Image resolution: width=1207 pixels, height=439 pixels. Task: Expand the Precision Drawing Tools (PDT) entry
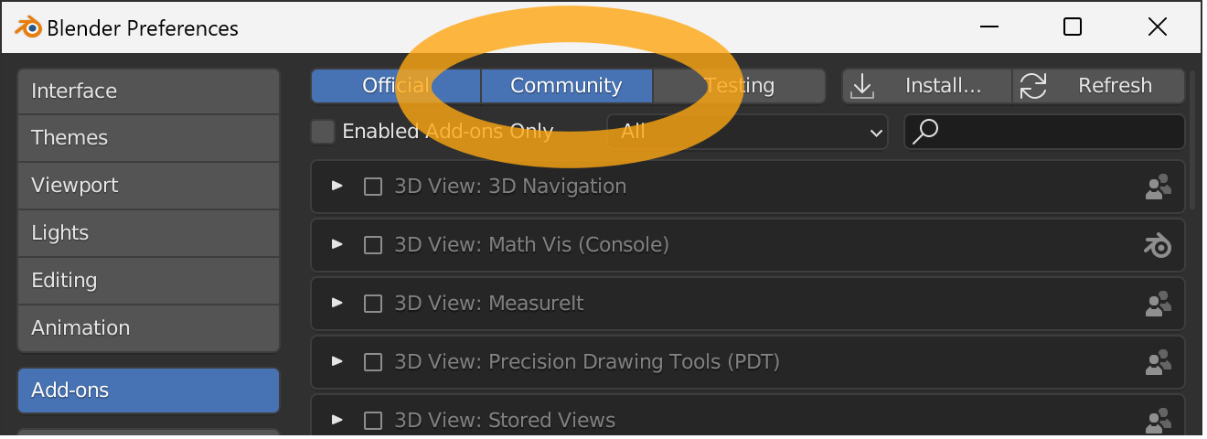pyautogui.click(x=337, y=361)
